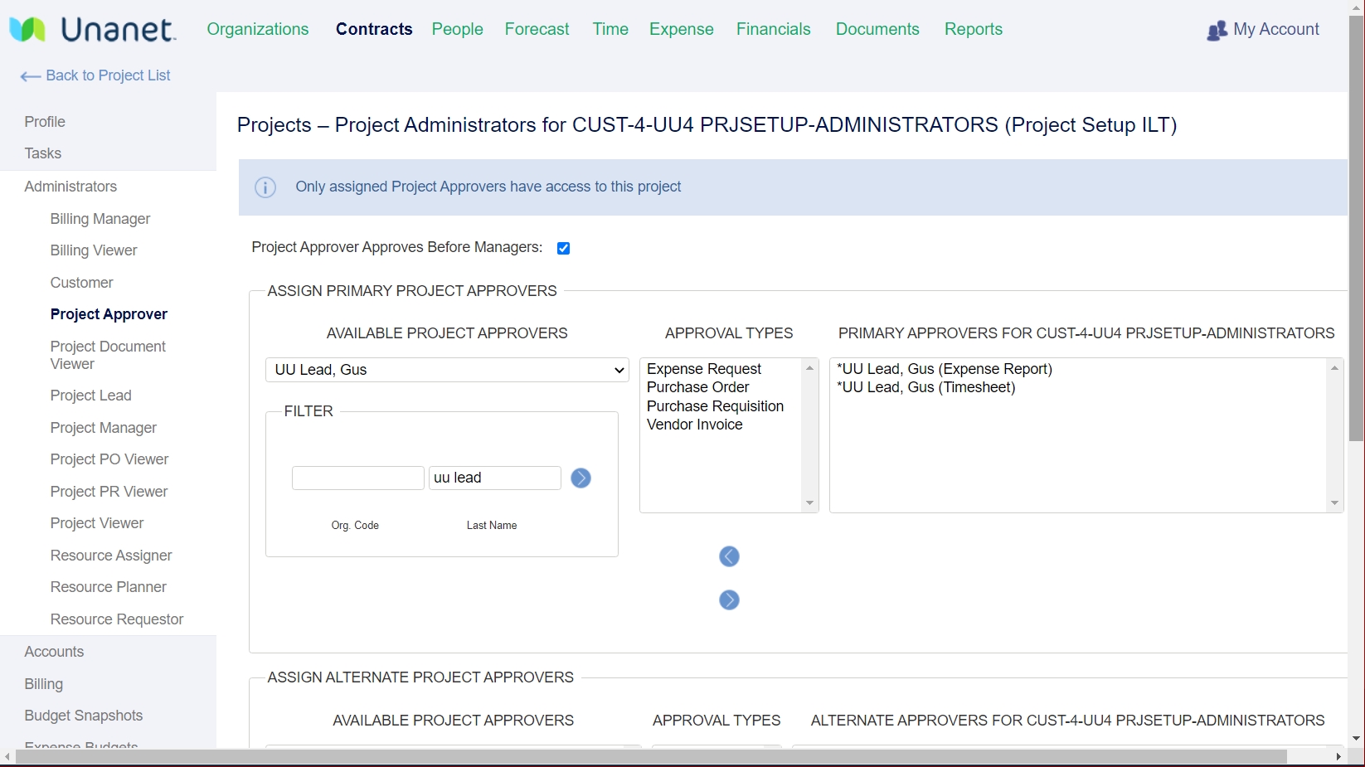This screenshot has width=1365, height=767.
Task: Uncheck Project Approver Approves Before Managers
Action: coord(564,248)
